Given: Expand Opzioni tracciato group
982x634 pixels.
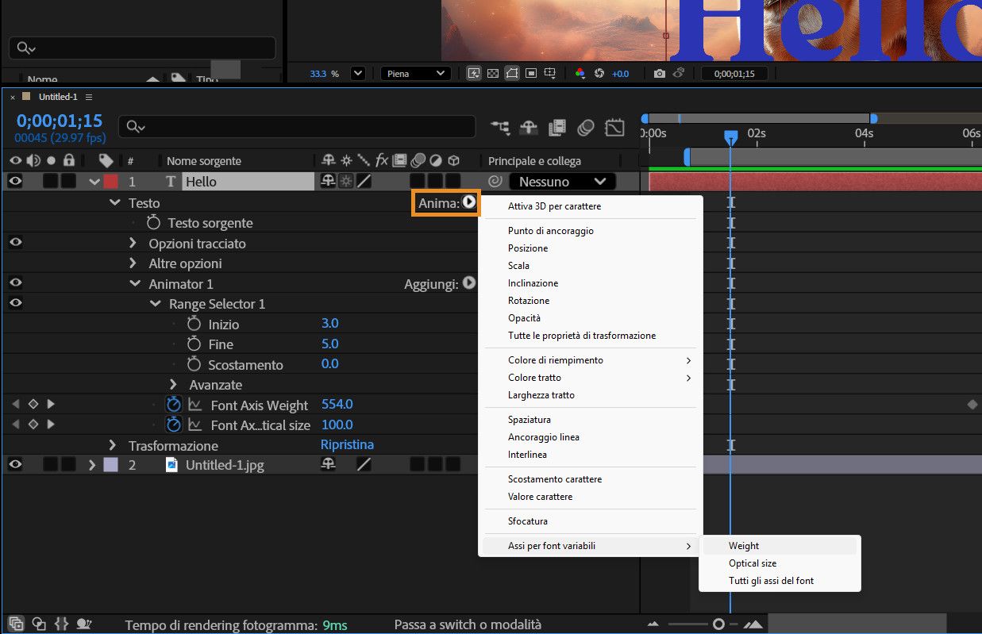Looking at the screenshot, I should (x=133, y=243).
